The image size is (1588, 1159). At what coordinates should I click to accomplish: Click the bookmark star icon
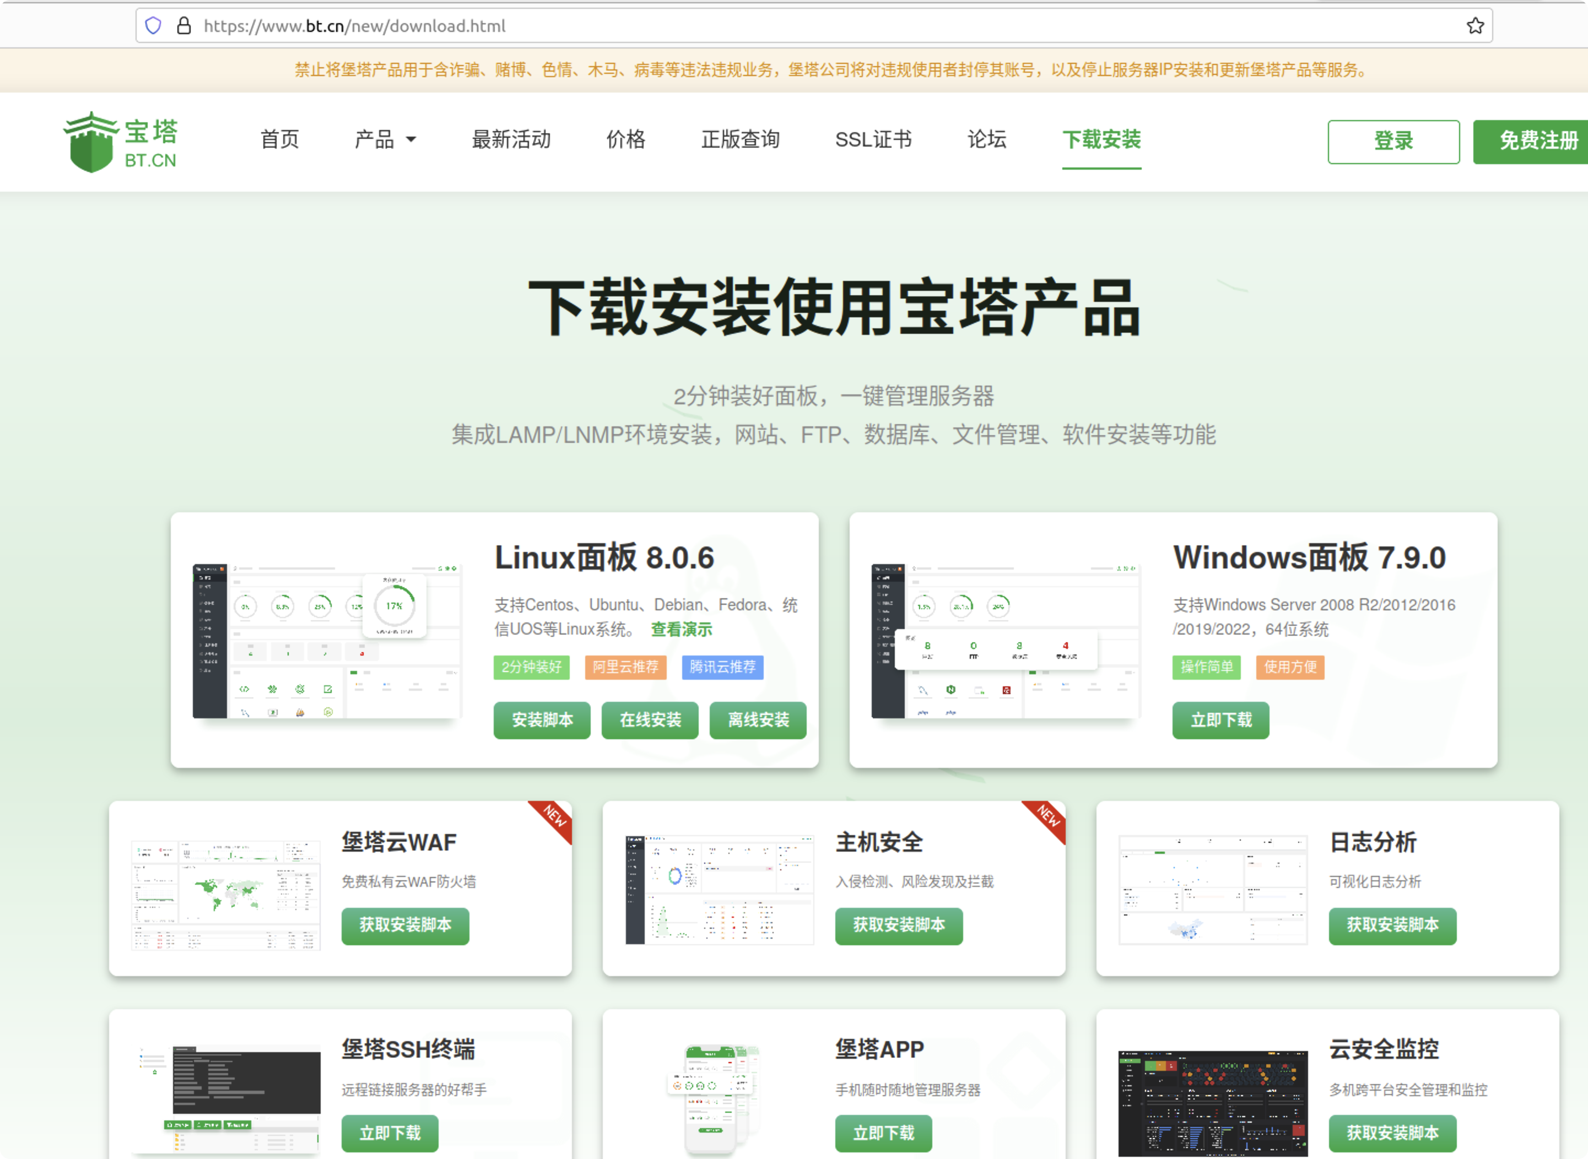[x=1475, y=26]
